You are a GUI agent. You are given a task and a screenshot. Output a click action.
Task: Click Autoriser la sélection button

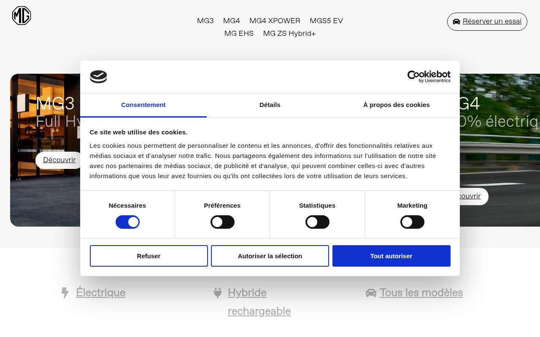pos(270,256)
